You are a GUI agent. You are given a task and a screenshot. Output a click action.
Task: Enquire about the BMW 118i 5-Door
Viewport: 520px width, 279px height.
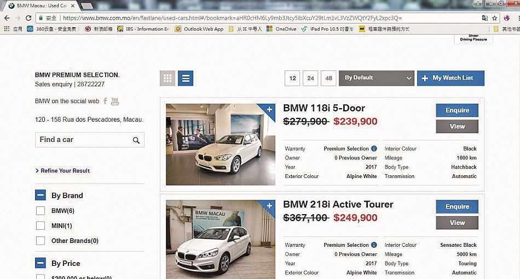click(x=457, y=110)
